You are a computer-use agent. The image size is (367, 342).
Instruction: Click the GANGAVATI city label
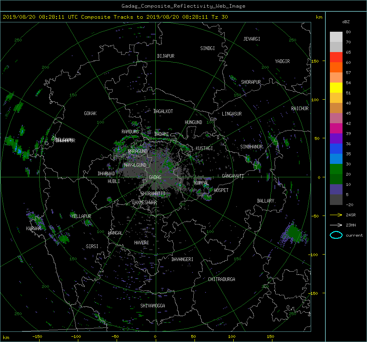tap(233, 176)
